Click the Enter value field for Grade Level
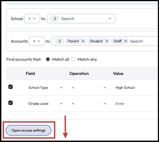Viewport: 159px width, 142px height. [x=120, y=104]
